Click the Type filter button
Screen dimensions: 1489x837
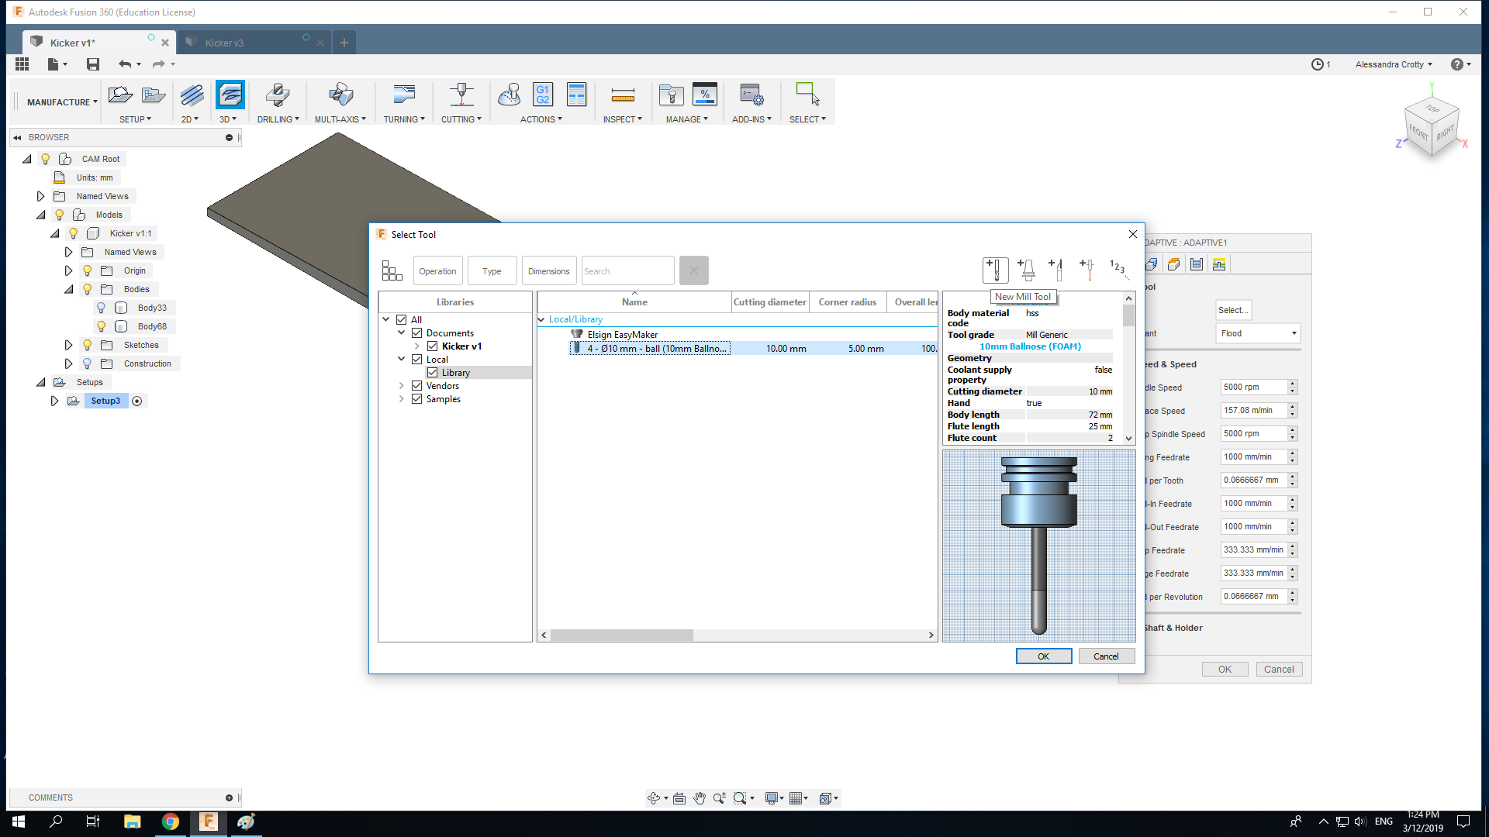coord(492,270)
